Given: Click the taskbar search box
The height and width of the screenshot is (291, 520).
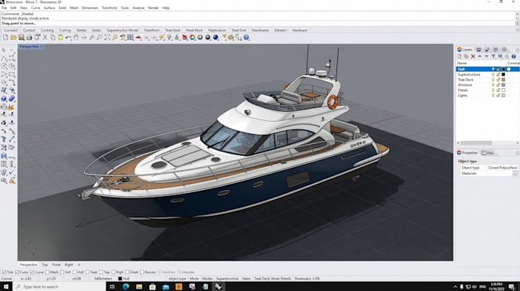Looking at the screenshot, I should click(x=59, y=286).
